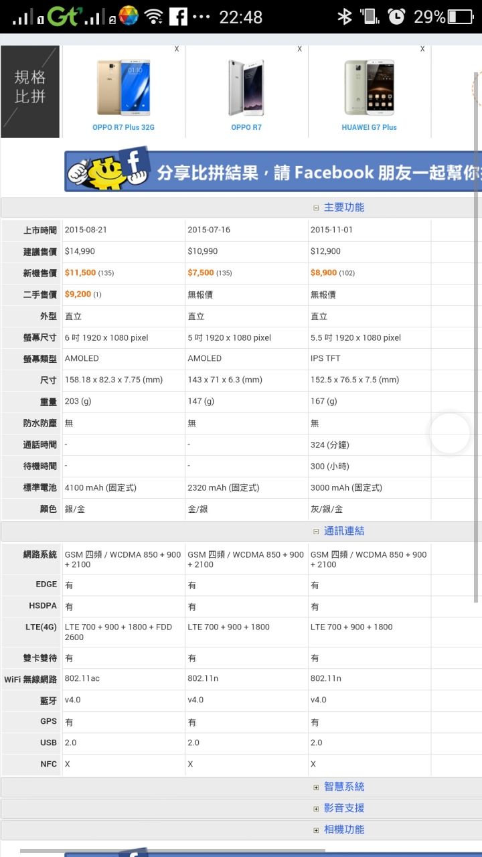Open the OPPO R7 product link
This screenshot has height=857, width=482.
(246, 127)
